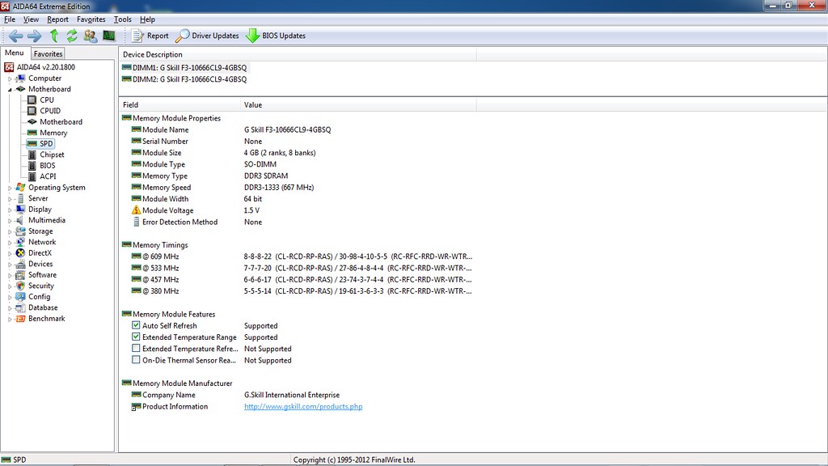Expand the Server tree node

[x=10, y=199]
